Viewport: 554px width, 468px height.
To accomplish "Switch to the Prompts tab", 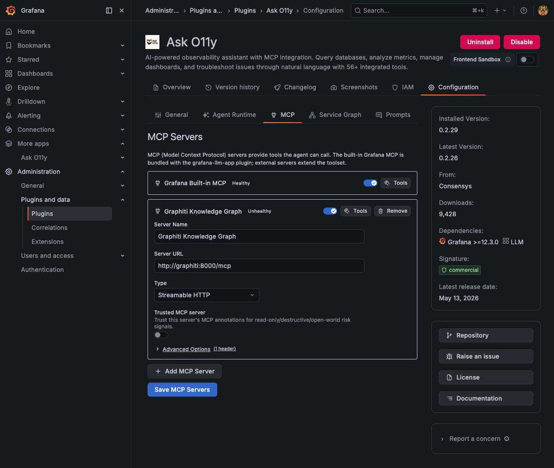I will (x=393, y=115).
